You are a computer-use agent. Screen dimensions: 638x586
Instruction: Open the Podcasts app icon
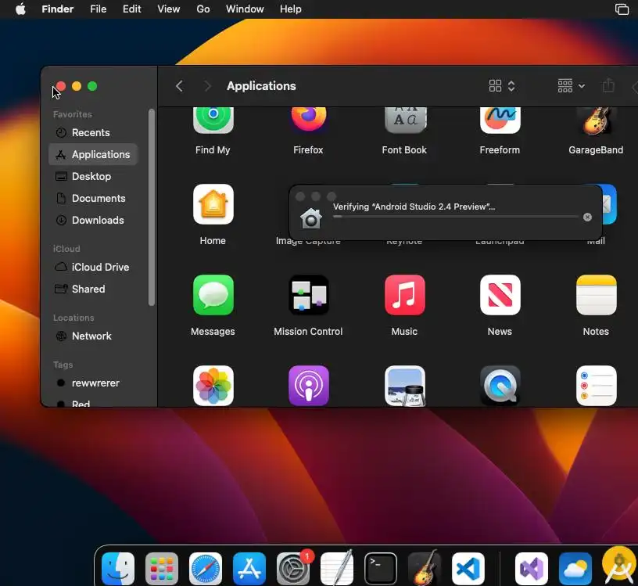tap(309, 386)
